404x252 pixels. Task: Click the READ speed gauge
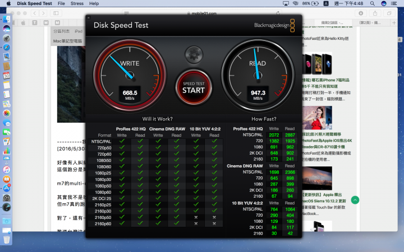coord(258,75)
